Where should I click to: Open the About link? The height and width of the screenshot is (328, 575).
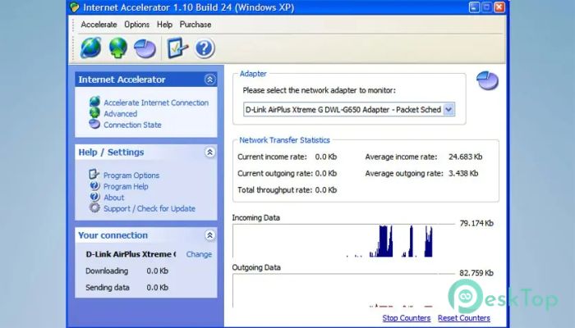tap(114, 198)
